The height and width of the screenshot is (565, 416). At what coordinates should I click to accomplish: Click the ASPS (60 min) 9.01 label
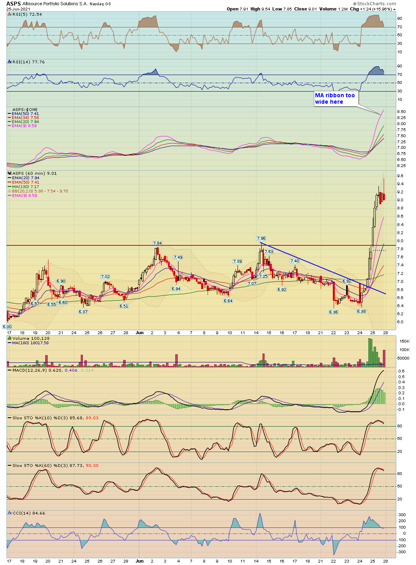tap(35, 173)
